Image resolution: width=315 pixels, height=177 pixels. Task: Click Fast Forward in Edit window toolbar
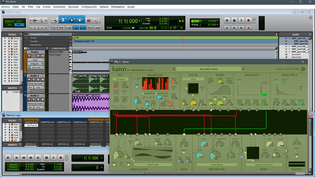(x=241, y=28)
